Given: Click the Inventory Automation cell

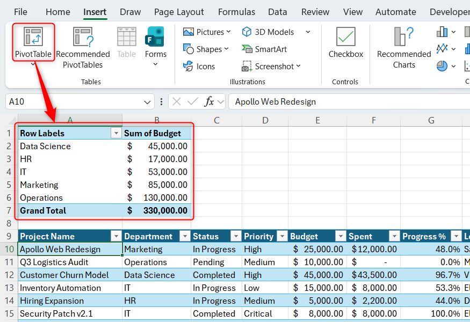Looking at the screenshot, I should pos(70,288).
